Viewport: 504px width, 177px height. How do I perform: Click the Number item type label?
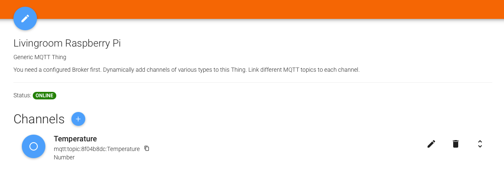coord(64,158)
